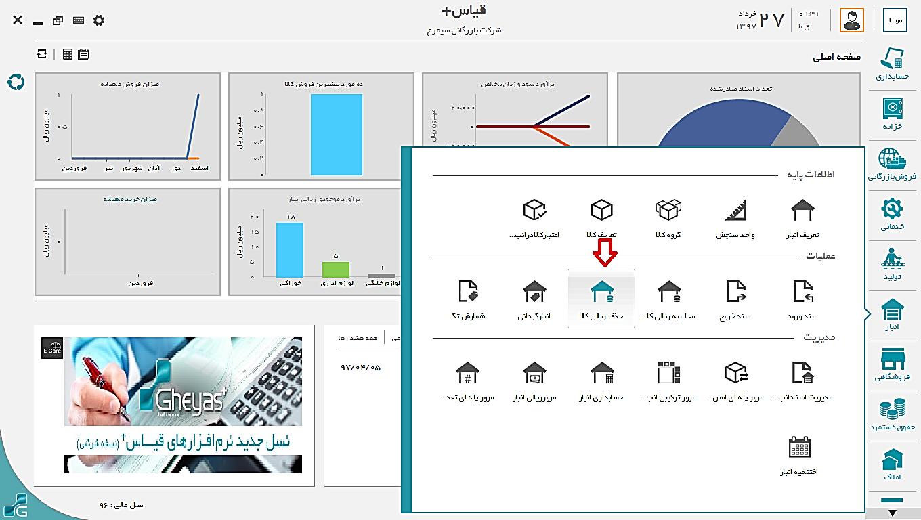This screenshot has width=921, height=520.
Task: Open خدماتی (services) module
Action: click(x=892, y=214)
